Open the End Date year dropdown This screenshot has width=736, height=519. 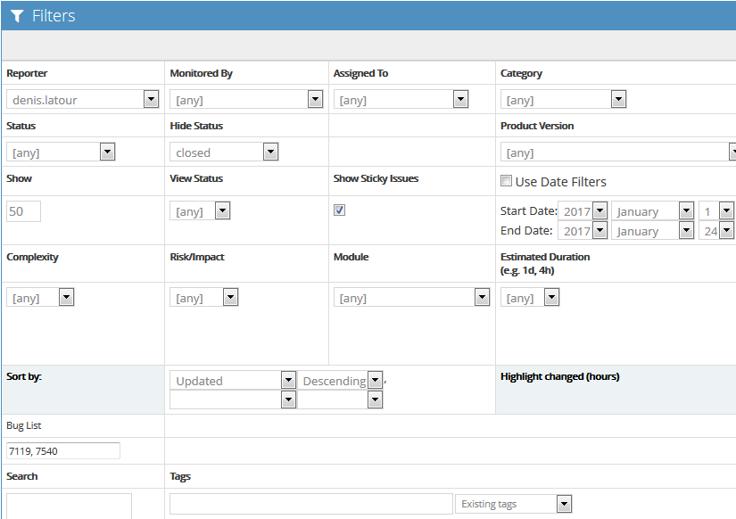[x=583, y=231]
